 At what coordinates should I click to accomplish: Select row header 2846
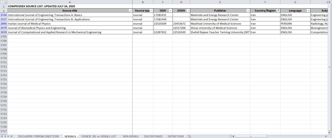tap(4, 24)
